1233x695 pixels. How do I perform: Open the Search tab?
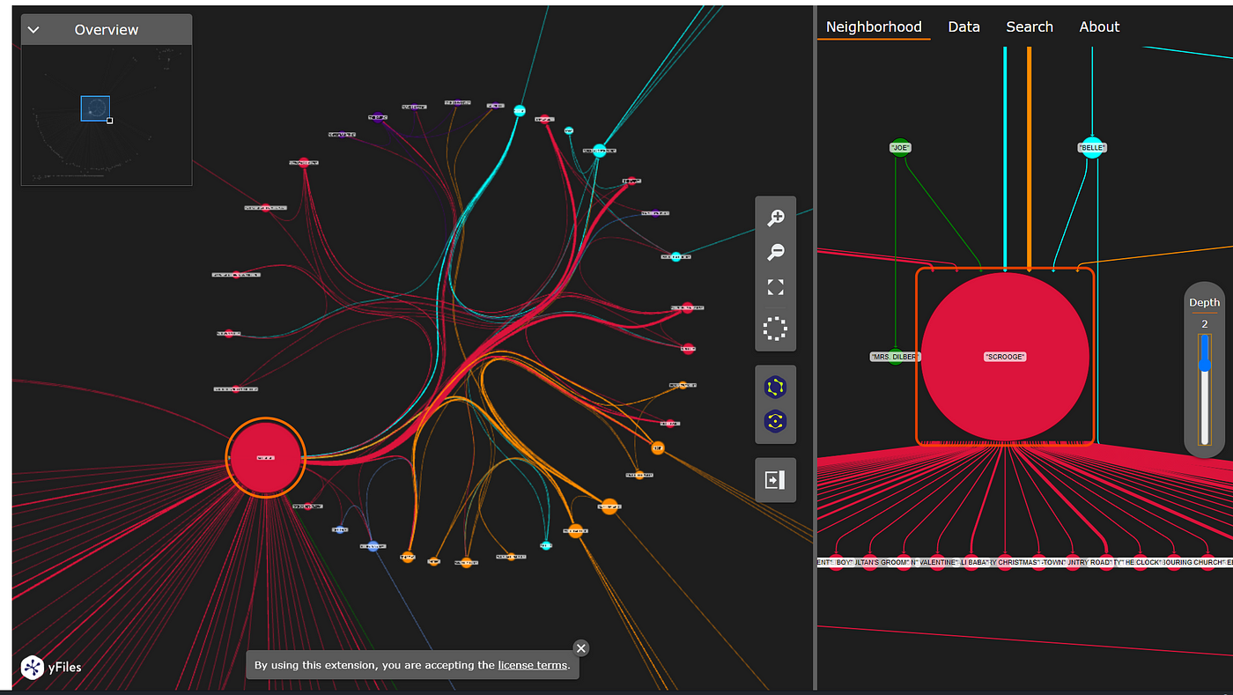(1029, 27)
